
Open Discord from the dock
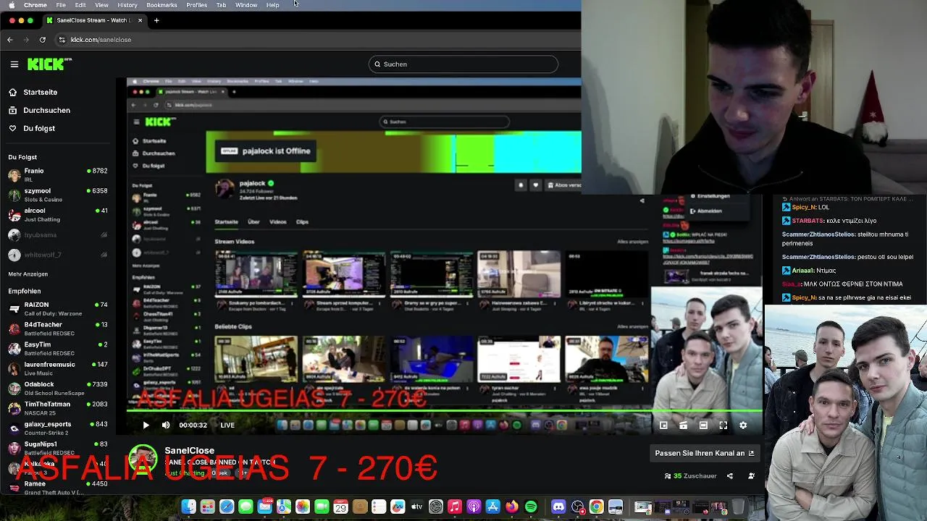pyautogui.click(x=558, y=507)
